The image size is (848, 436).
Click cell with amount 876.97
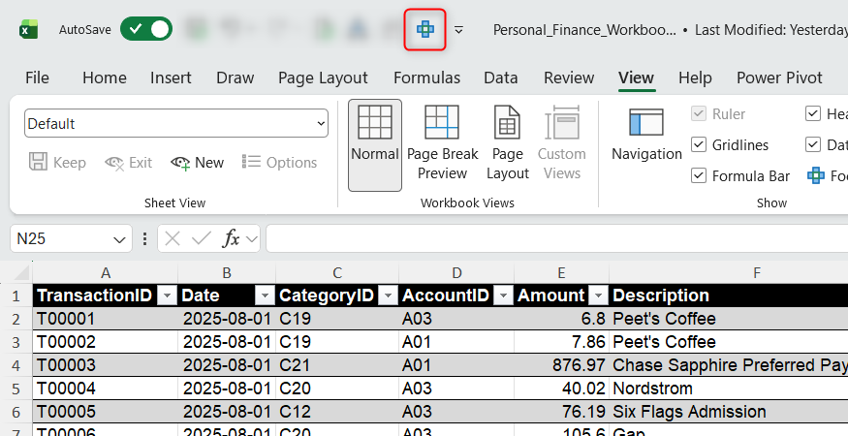coord(561,365)
